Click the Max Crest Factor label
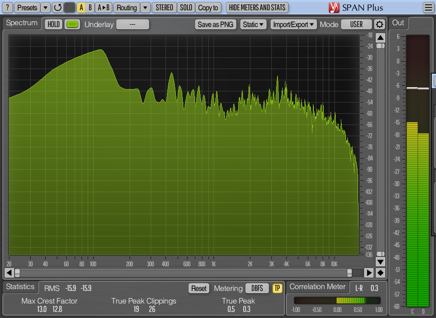 (x=49, y=301)
